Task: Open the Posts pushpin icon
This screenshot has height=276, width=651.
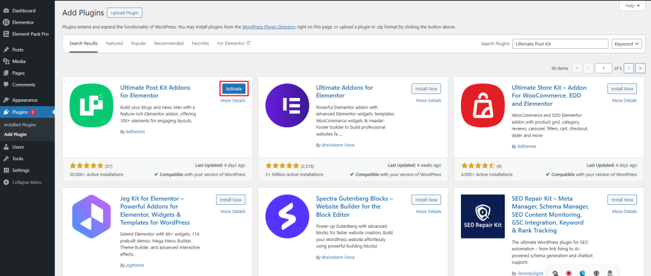Action: (6, 50)
